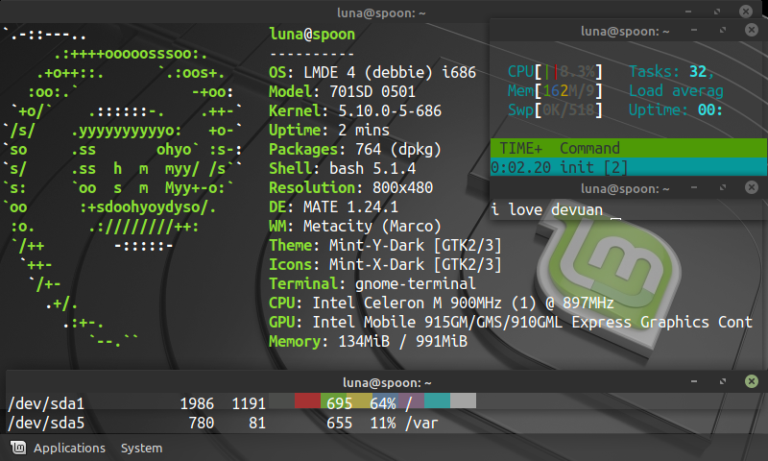Click the '1191' used value for sda1
This screenshot has height=461, width=768.
[x=249, y=403]
